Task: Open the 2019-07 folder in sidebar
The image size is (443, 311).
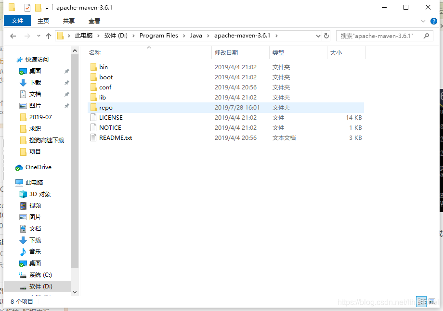Action: tap(40, 117)
